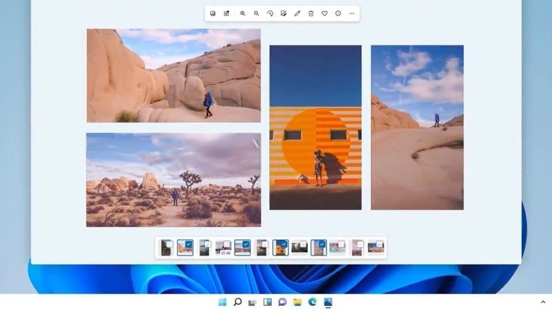Screen dimensions: 552x310
Task: Open file info with the circled i icon
Action: (x=338, y=13)
